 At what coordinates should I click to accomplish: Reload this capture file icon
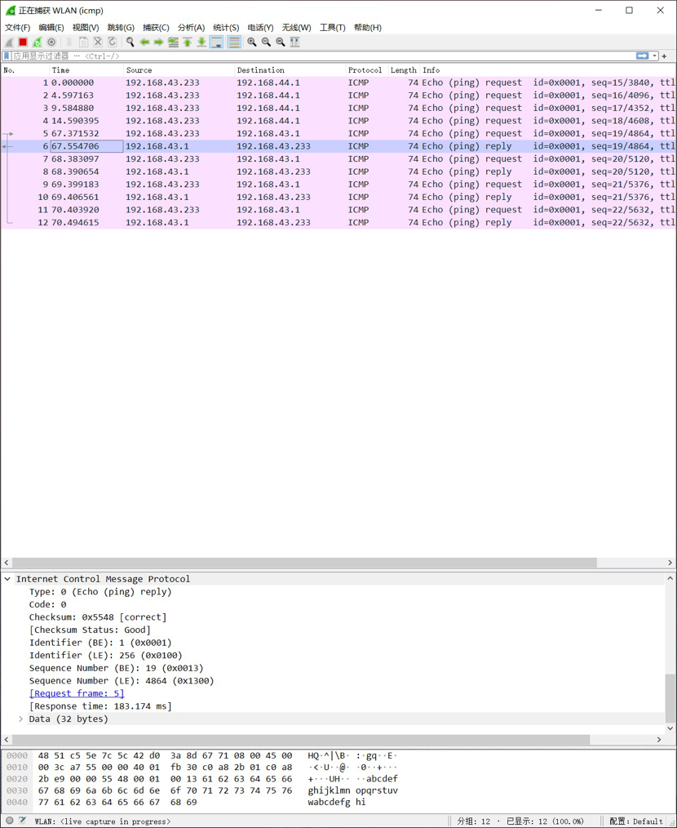click(112, 42)
